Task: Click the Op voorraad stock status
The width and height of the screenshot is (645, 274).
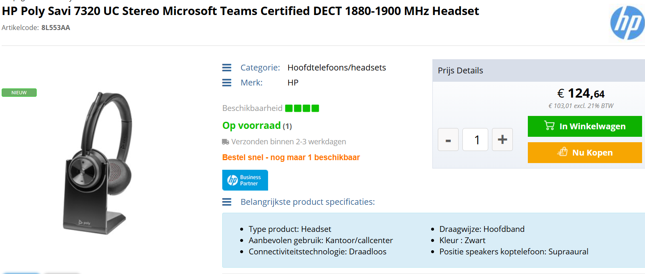Action: (x=251, y=126)
